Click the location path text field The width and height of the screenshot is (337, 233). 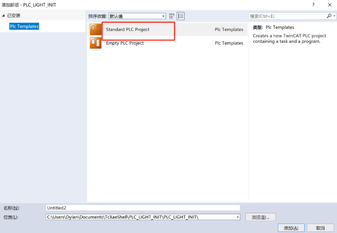click(140, 217)
